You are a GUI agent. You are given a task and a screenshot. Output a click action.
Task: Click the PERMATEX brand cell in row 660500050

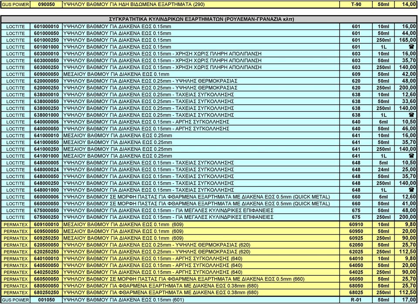click(x=16, y=279)
